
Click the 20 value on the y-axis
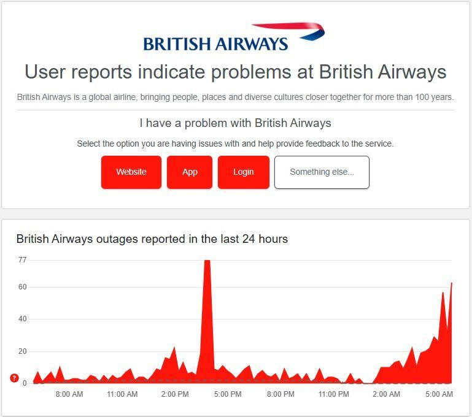pos(23,351)
